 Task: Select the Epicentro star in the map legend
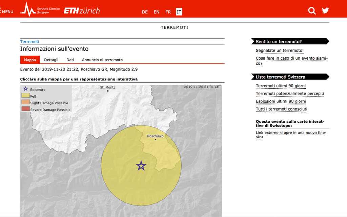pos(26,89)
